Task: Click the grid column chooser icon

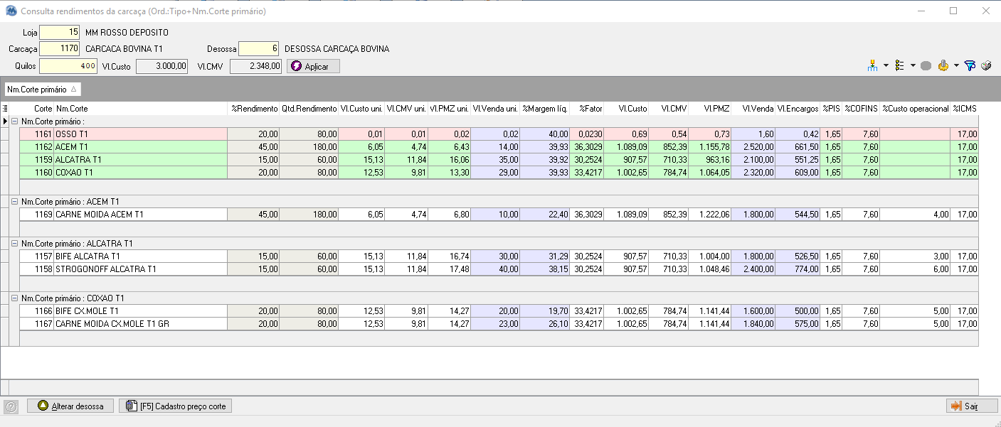Action: click(x=6, y=109)
